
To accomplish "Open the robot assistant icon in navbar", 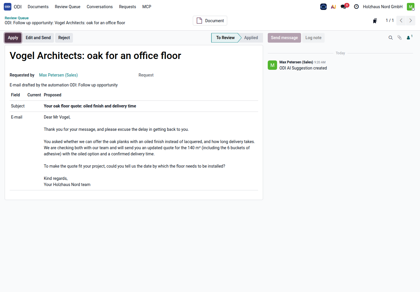I will [x=323, y=7].
